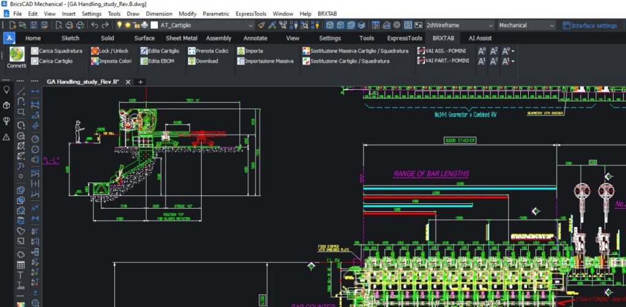This screenshot has height=307, width=626.
Task: Open the AT_Cartiglio layer dropdown
Action: click(251, 26)
